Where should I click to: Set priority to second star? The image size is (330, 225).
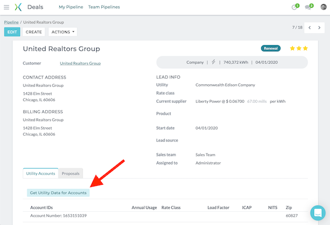coord(299,48)
